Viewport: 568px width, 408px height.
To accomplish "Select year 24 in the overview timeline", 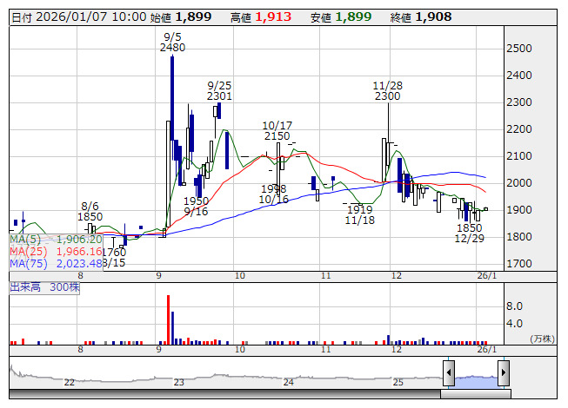I will coord(289,382).
